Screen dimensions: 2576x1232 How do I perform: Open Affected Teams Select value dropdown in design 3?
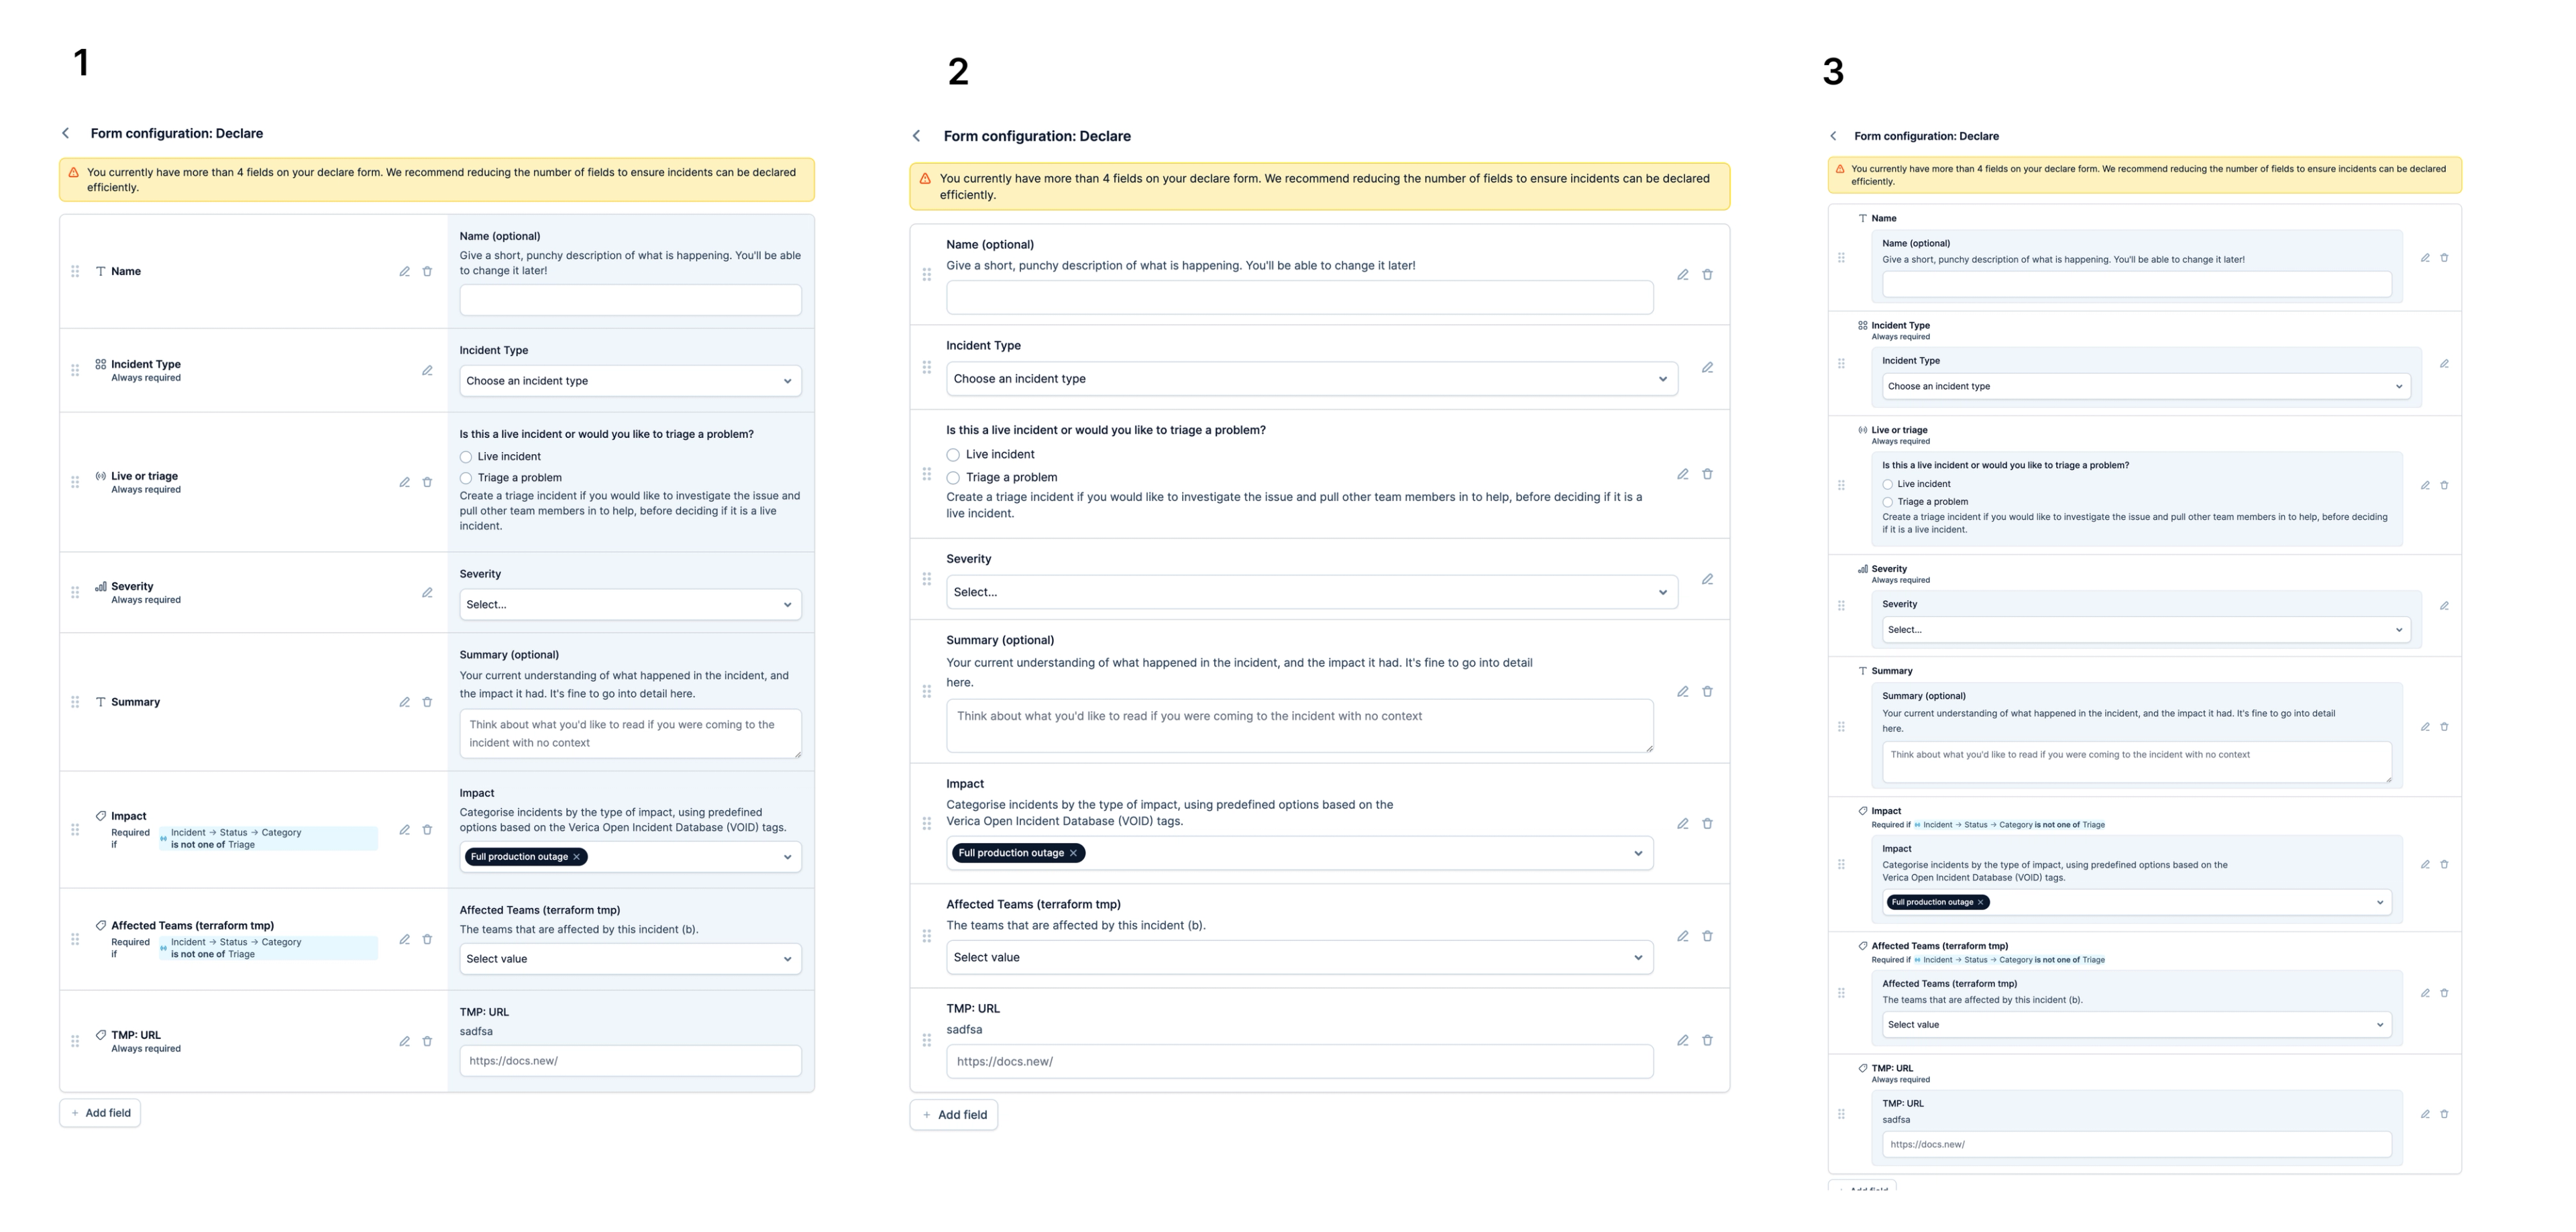click(2136, 1025)
